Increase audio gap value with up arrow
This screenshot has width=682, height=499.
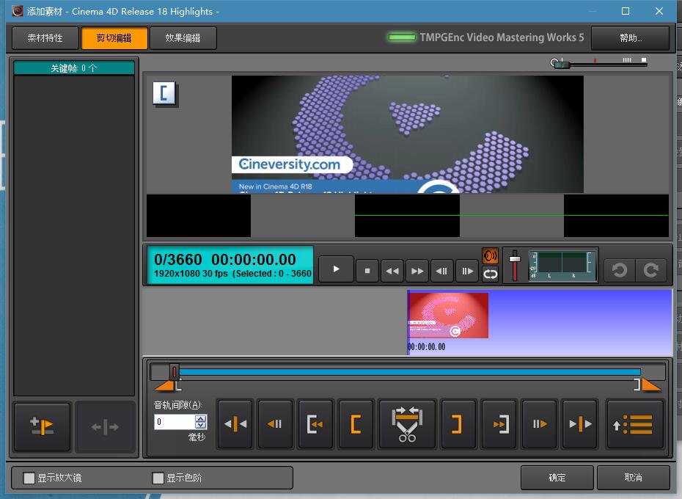point(200,418)
